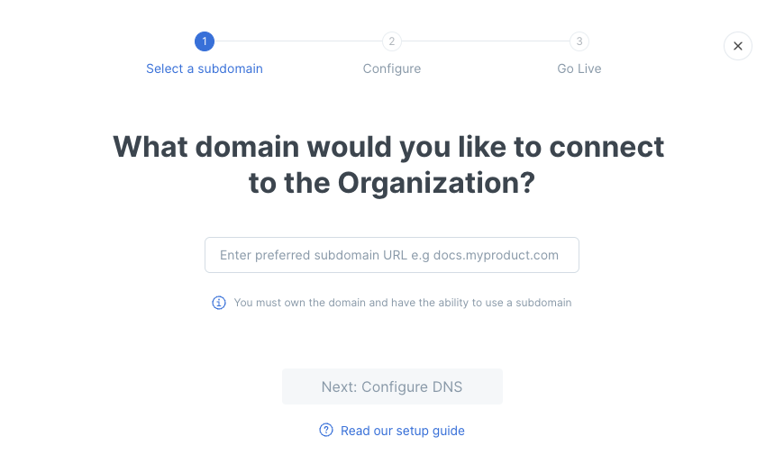Jump to the Go Live step label
This screenshot has height=473, width=784.
(x=579, y=68)
